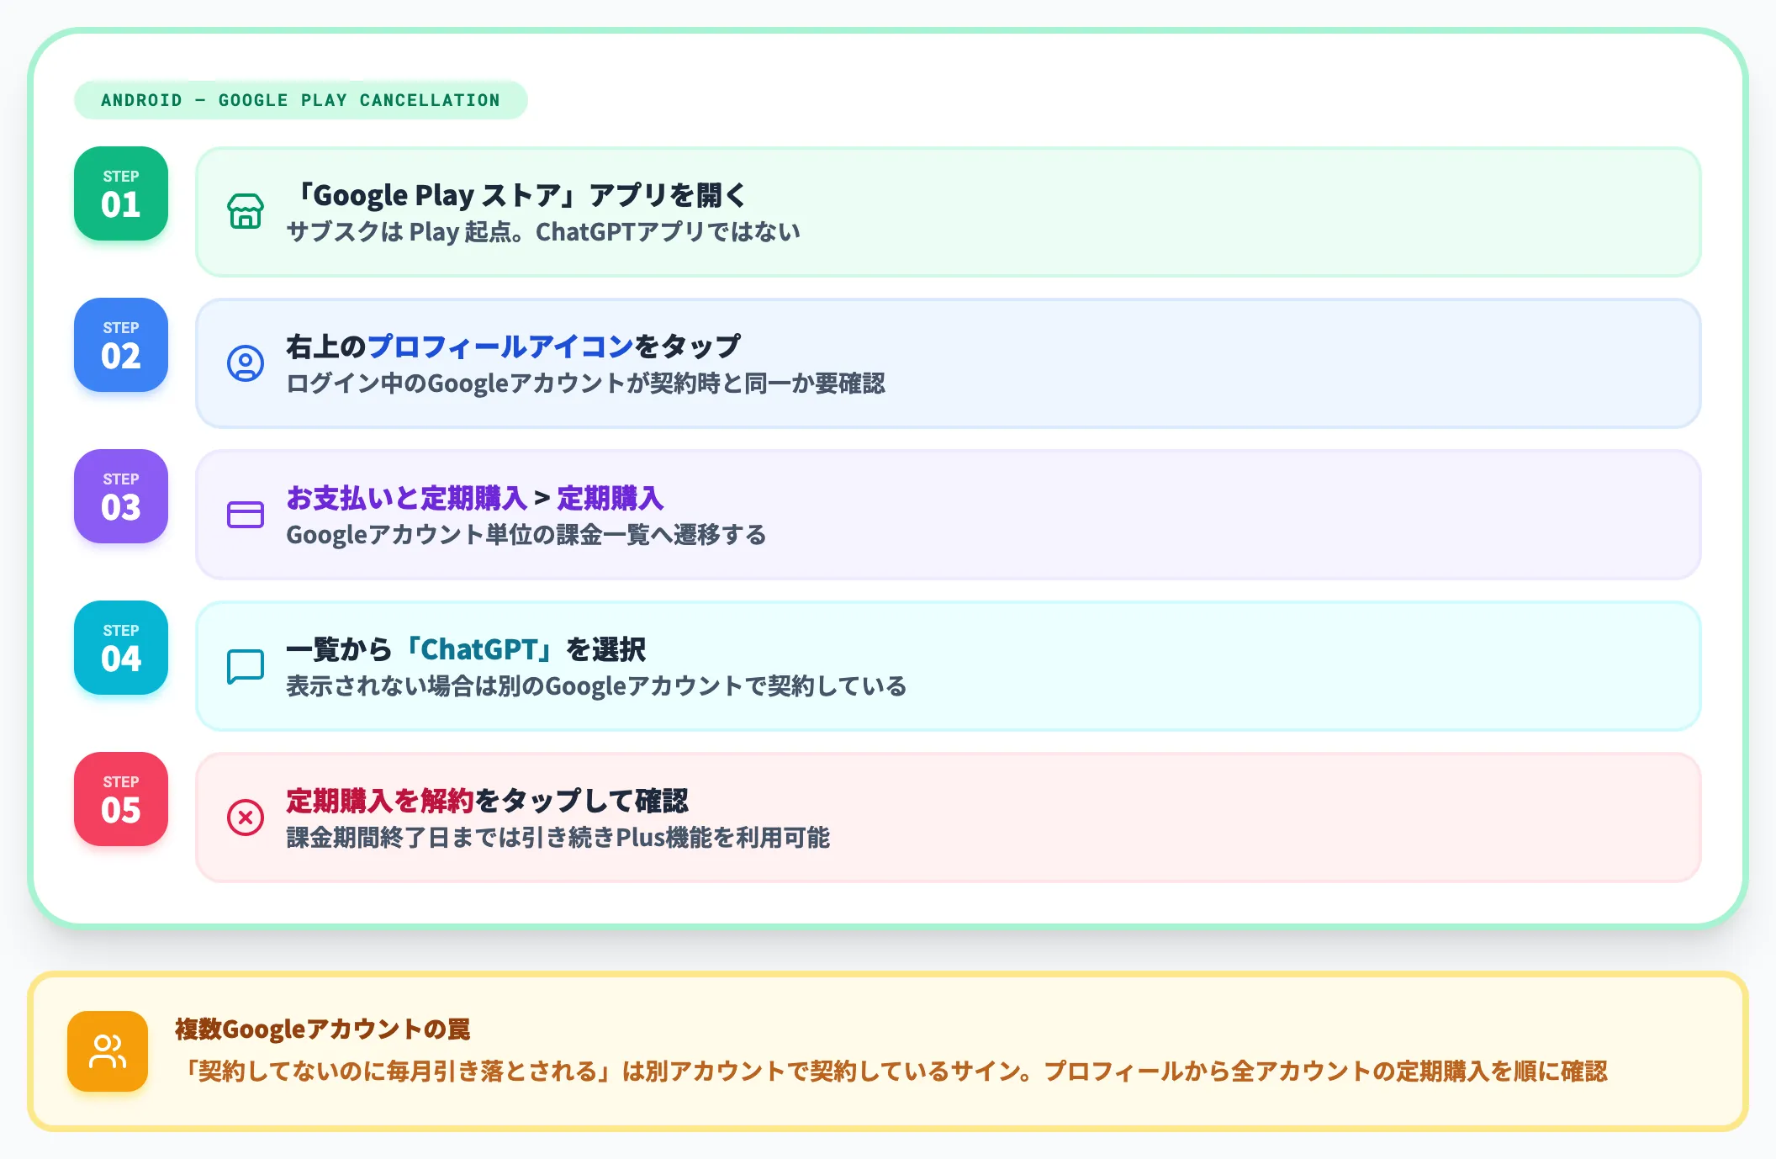Click the green STEP 01 badge
Viewport: 1776px width, 1159px height.
coord(121,193)
